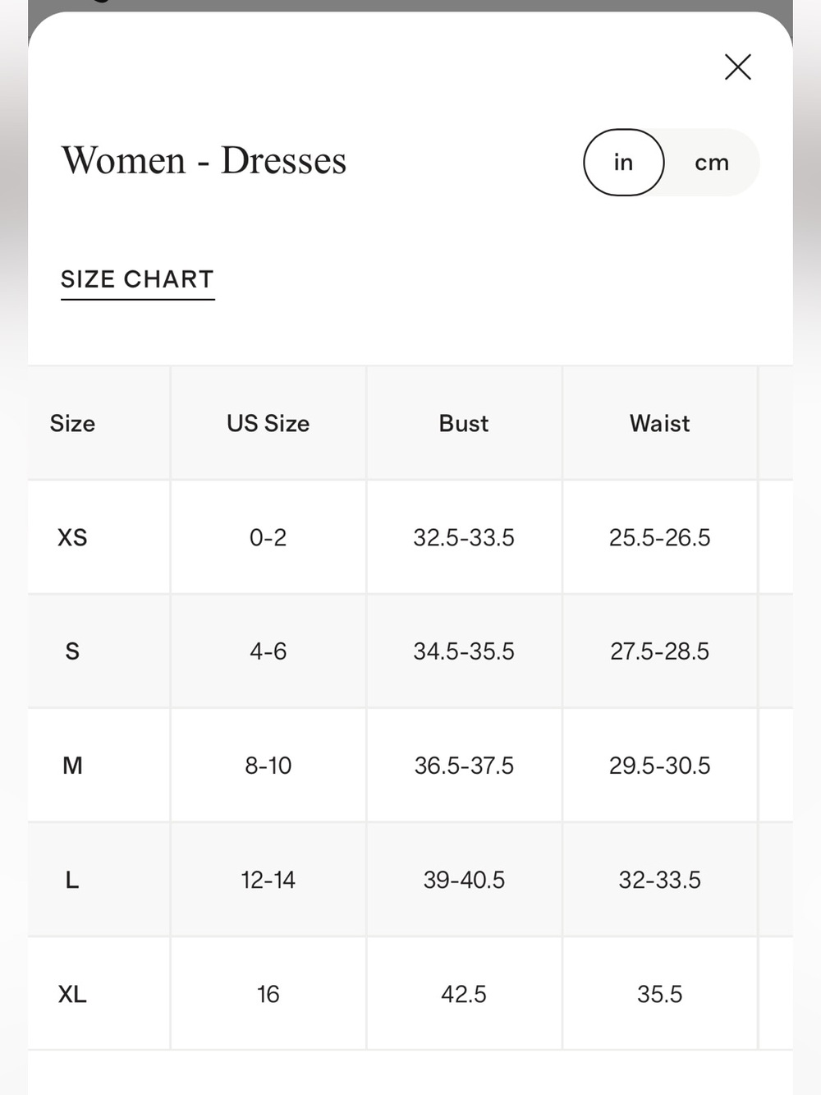Click the 0-2 US size cell
This screenshot has height=1095, width=821.
pyautogui.click(x=268, y=537)
